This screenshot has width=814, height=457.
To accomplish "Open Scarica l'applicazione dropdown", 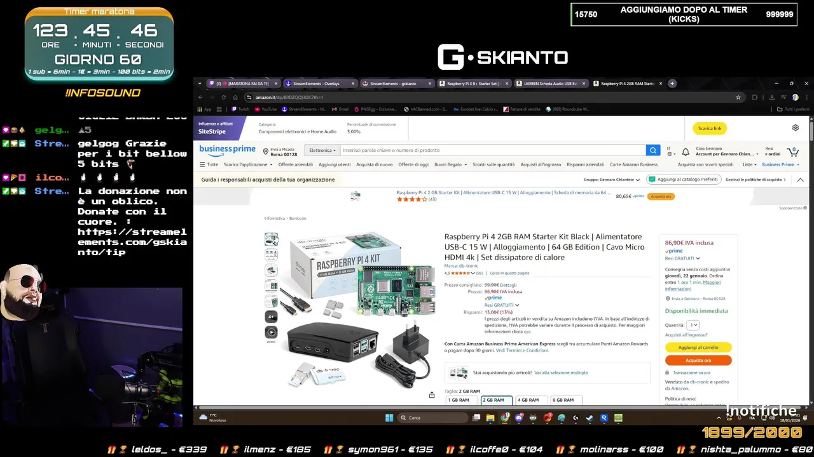I will tap(248, 164).
